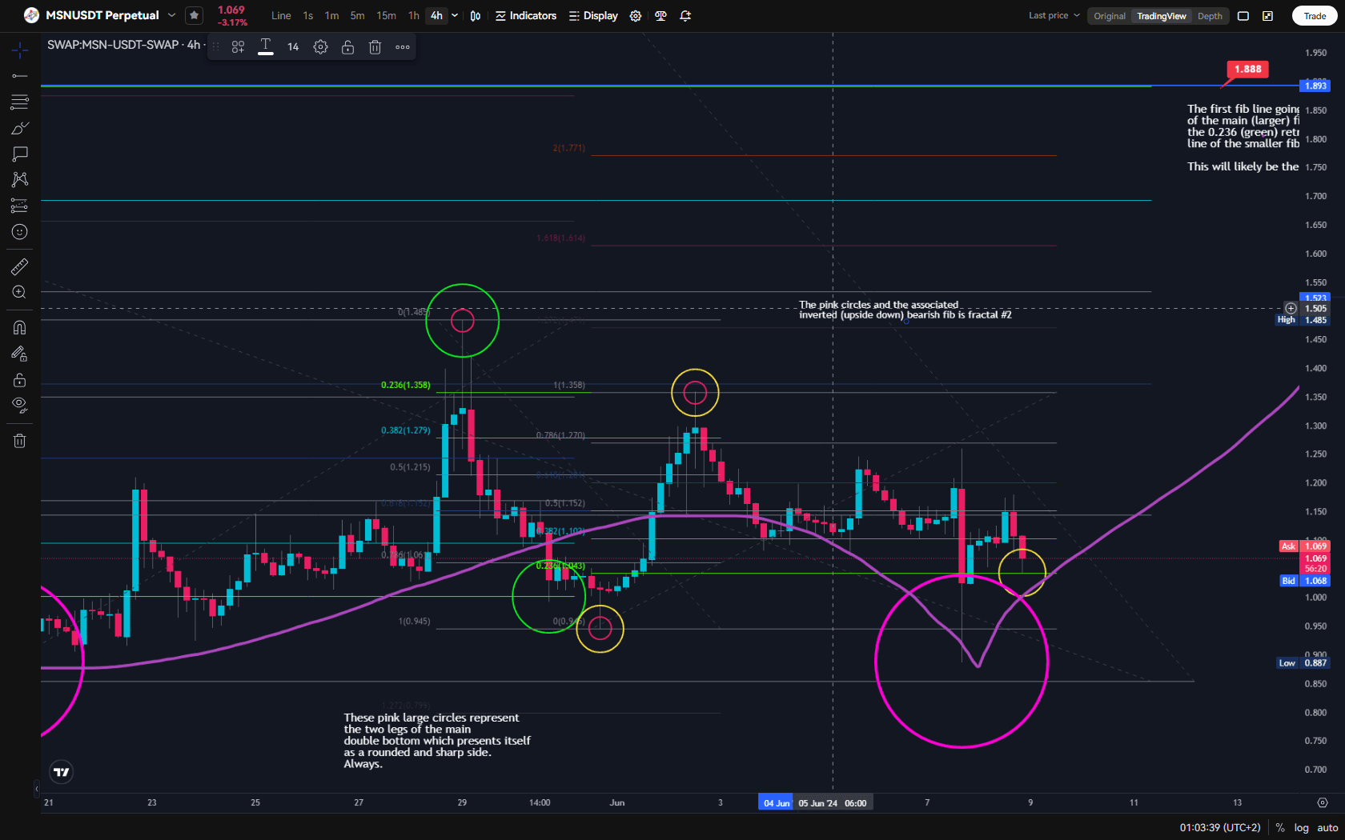This screenshot has height=840, width=1345.
Task: Click the TradingView logo on chart
Action: tap(62, 772)
